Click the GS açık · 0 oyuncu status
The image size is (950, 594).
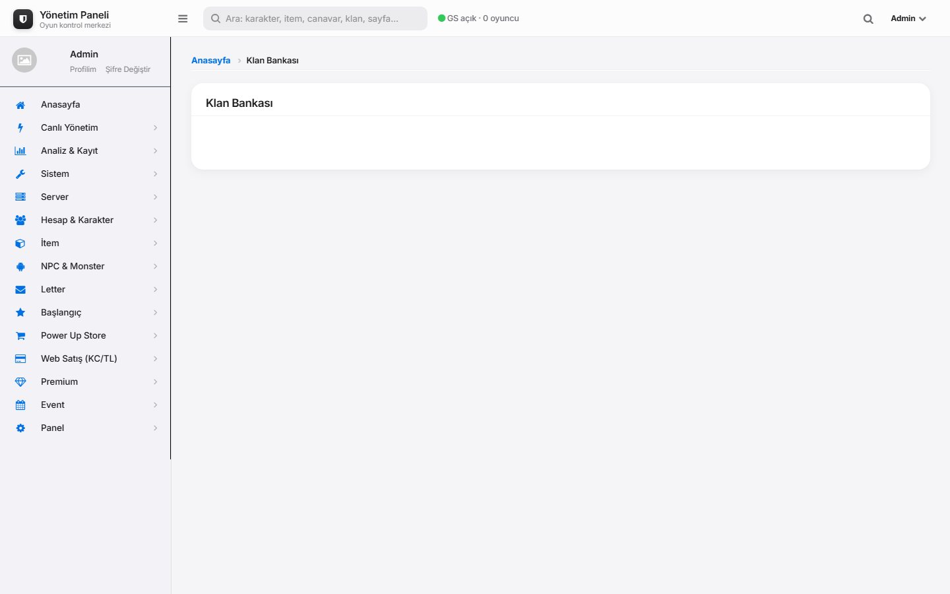click(479, 18)
